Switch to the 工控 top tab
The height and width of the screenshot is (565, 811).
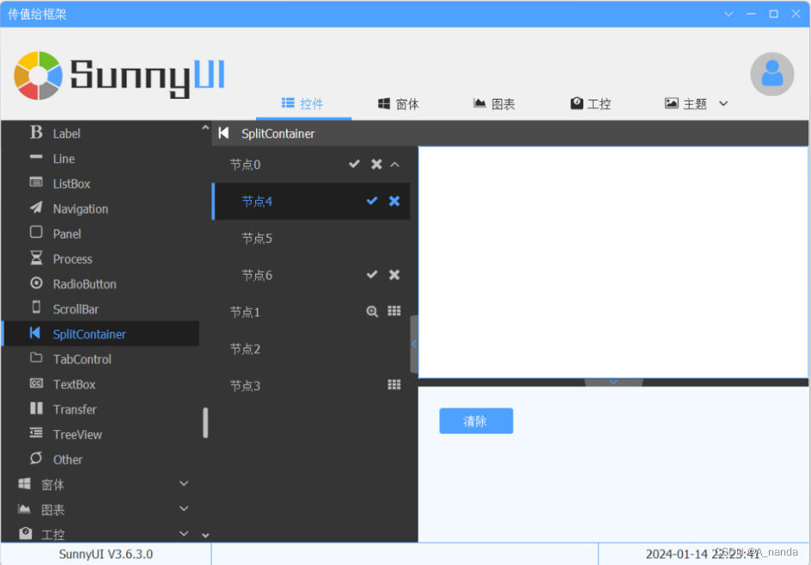591,104
